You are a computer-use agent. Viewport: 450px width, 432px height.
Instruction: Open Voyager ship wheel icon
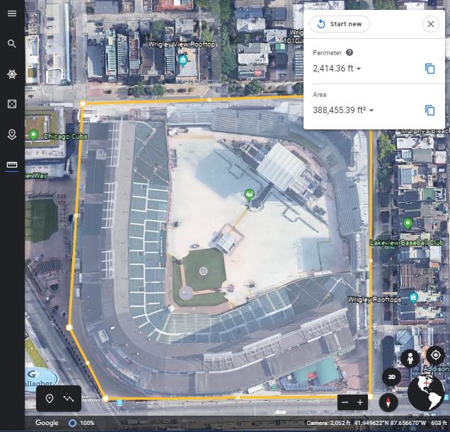(12, 74)
